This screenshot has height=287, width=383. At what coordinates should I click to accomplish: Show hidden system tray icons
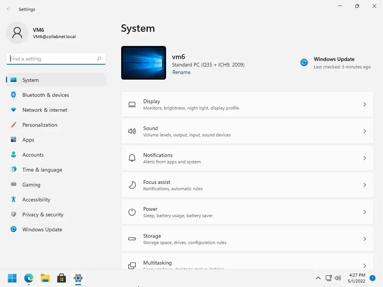(318, 278)
